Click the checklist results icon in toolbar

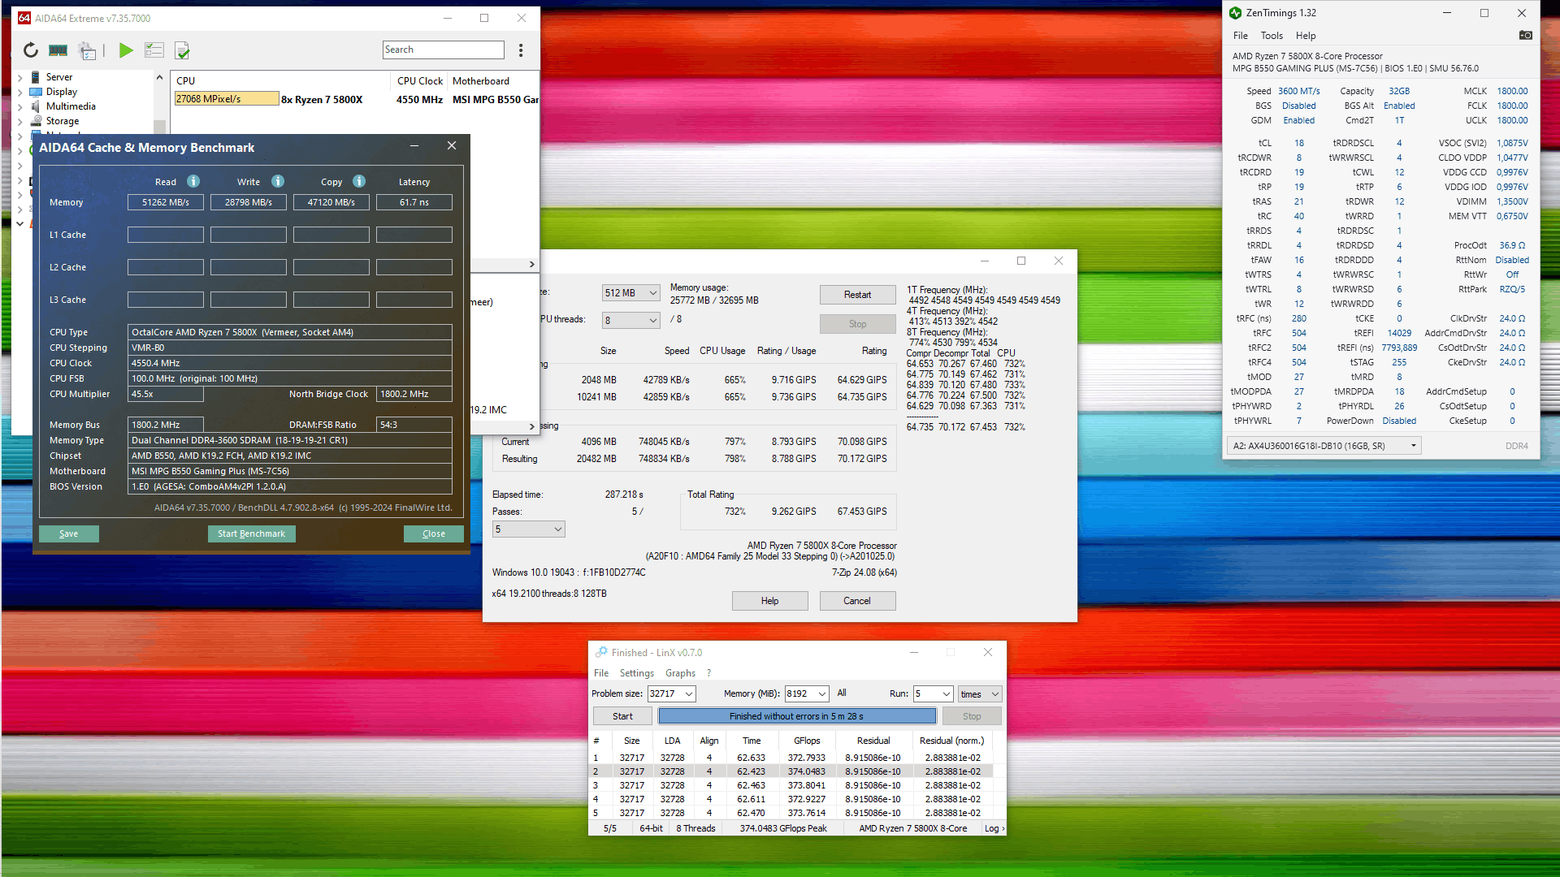[154, 50]
